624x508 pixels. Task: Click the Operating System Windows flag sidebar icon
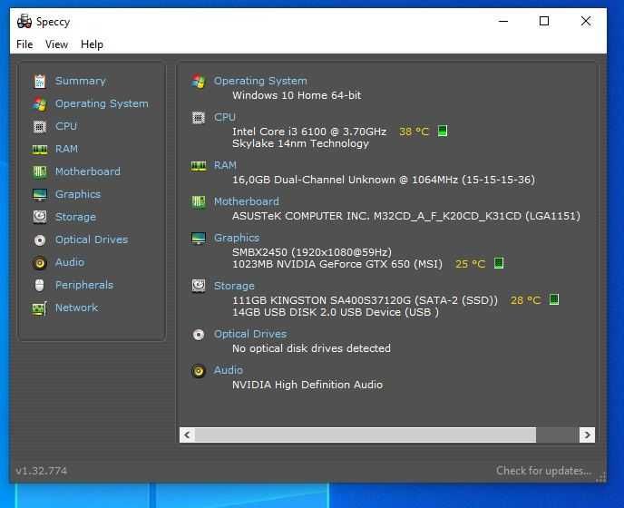pos(40,104)
